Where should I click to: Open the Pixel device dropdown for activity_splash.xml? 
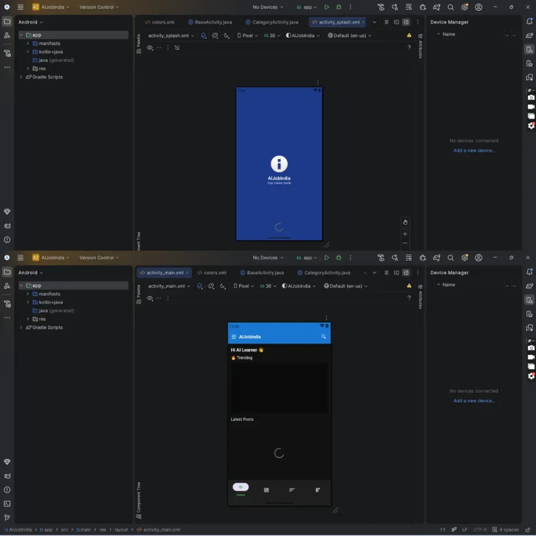pyautogui.click(x=248, y=35)
